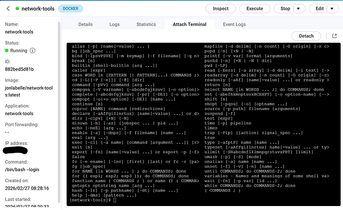The width and height of the screenshot is (343, 210).
Task: Open terminal in new window icon
Action: point(334,36)
